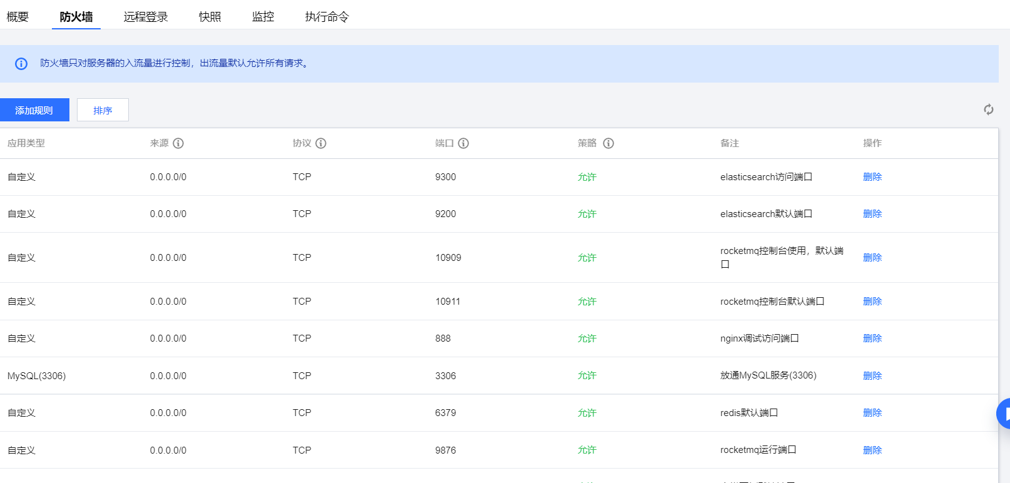Click the 添加规则 button
This screenshot has height=483, width=1010.
[x=34, y=110]
